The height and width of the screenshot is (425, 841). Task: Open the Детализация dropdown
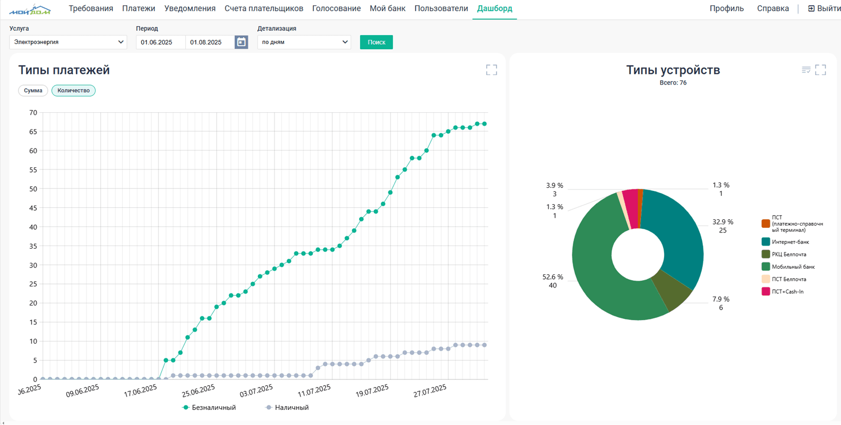point(304,42)
